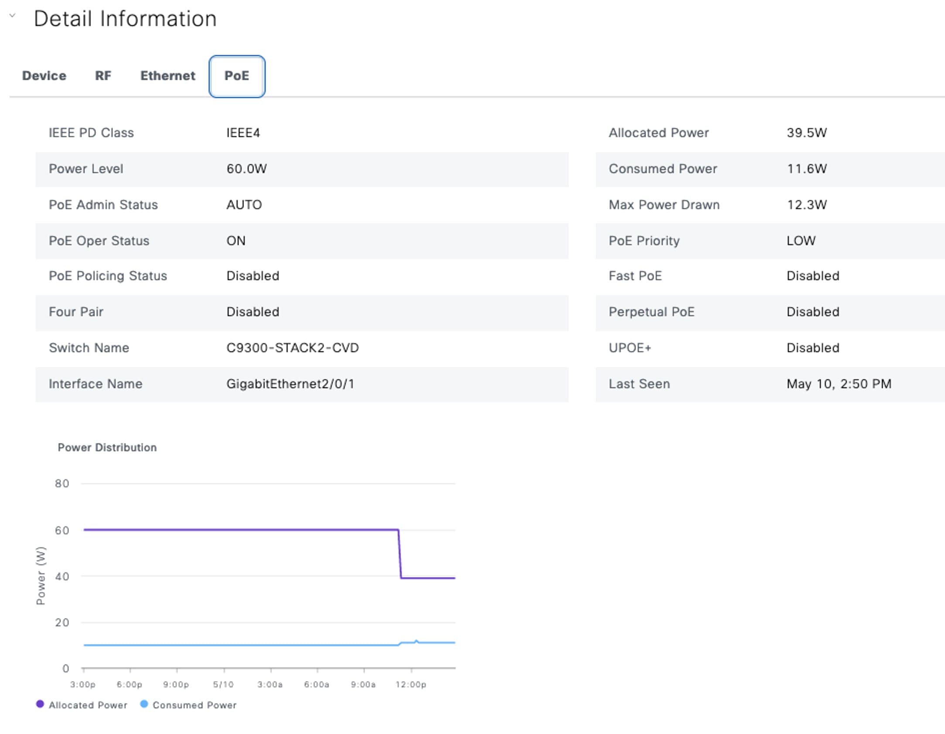
Task: Click the Detail Information heading
Action: pos(125,19)
